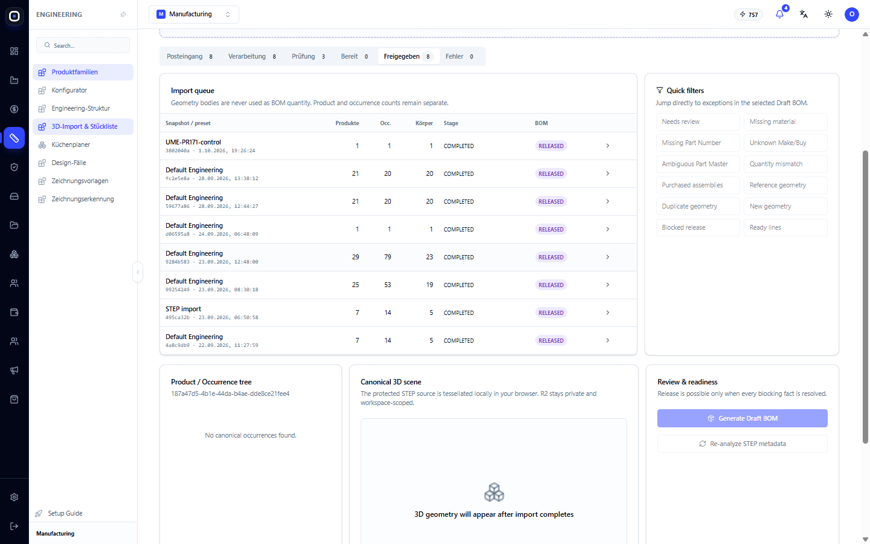
Task: Expand row with snapshot 4a8c9db9 chevron
Action: tap(608, 340)
